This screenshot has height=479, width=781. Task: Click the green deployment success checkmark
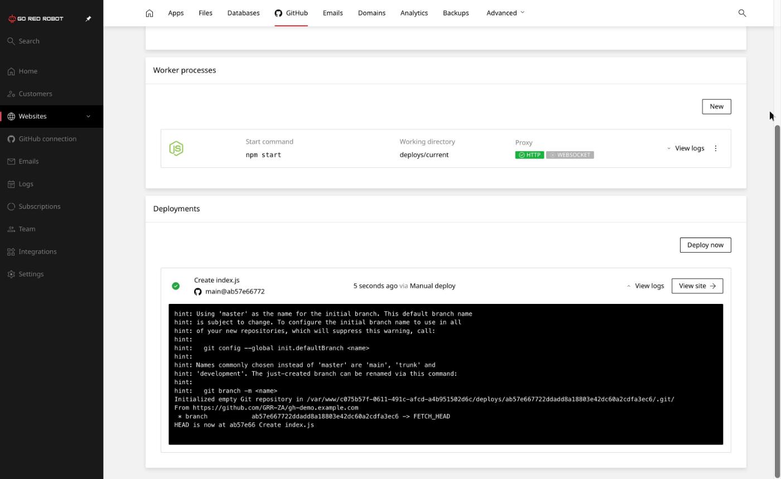176,286
